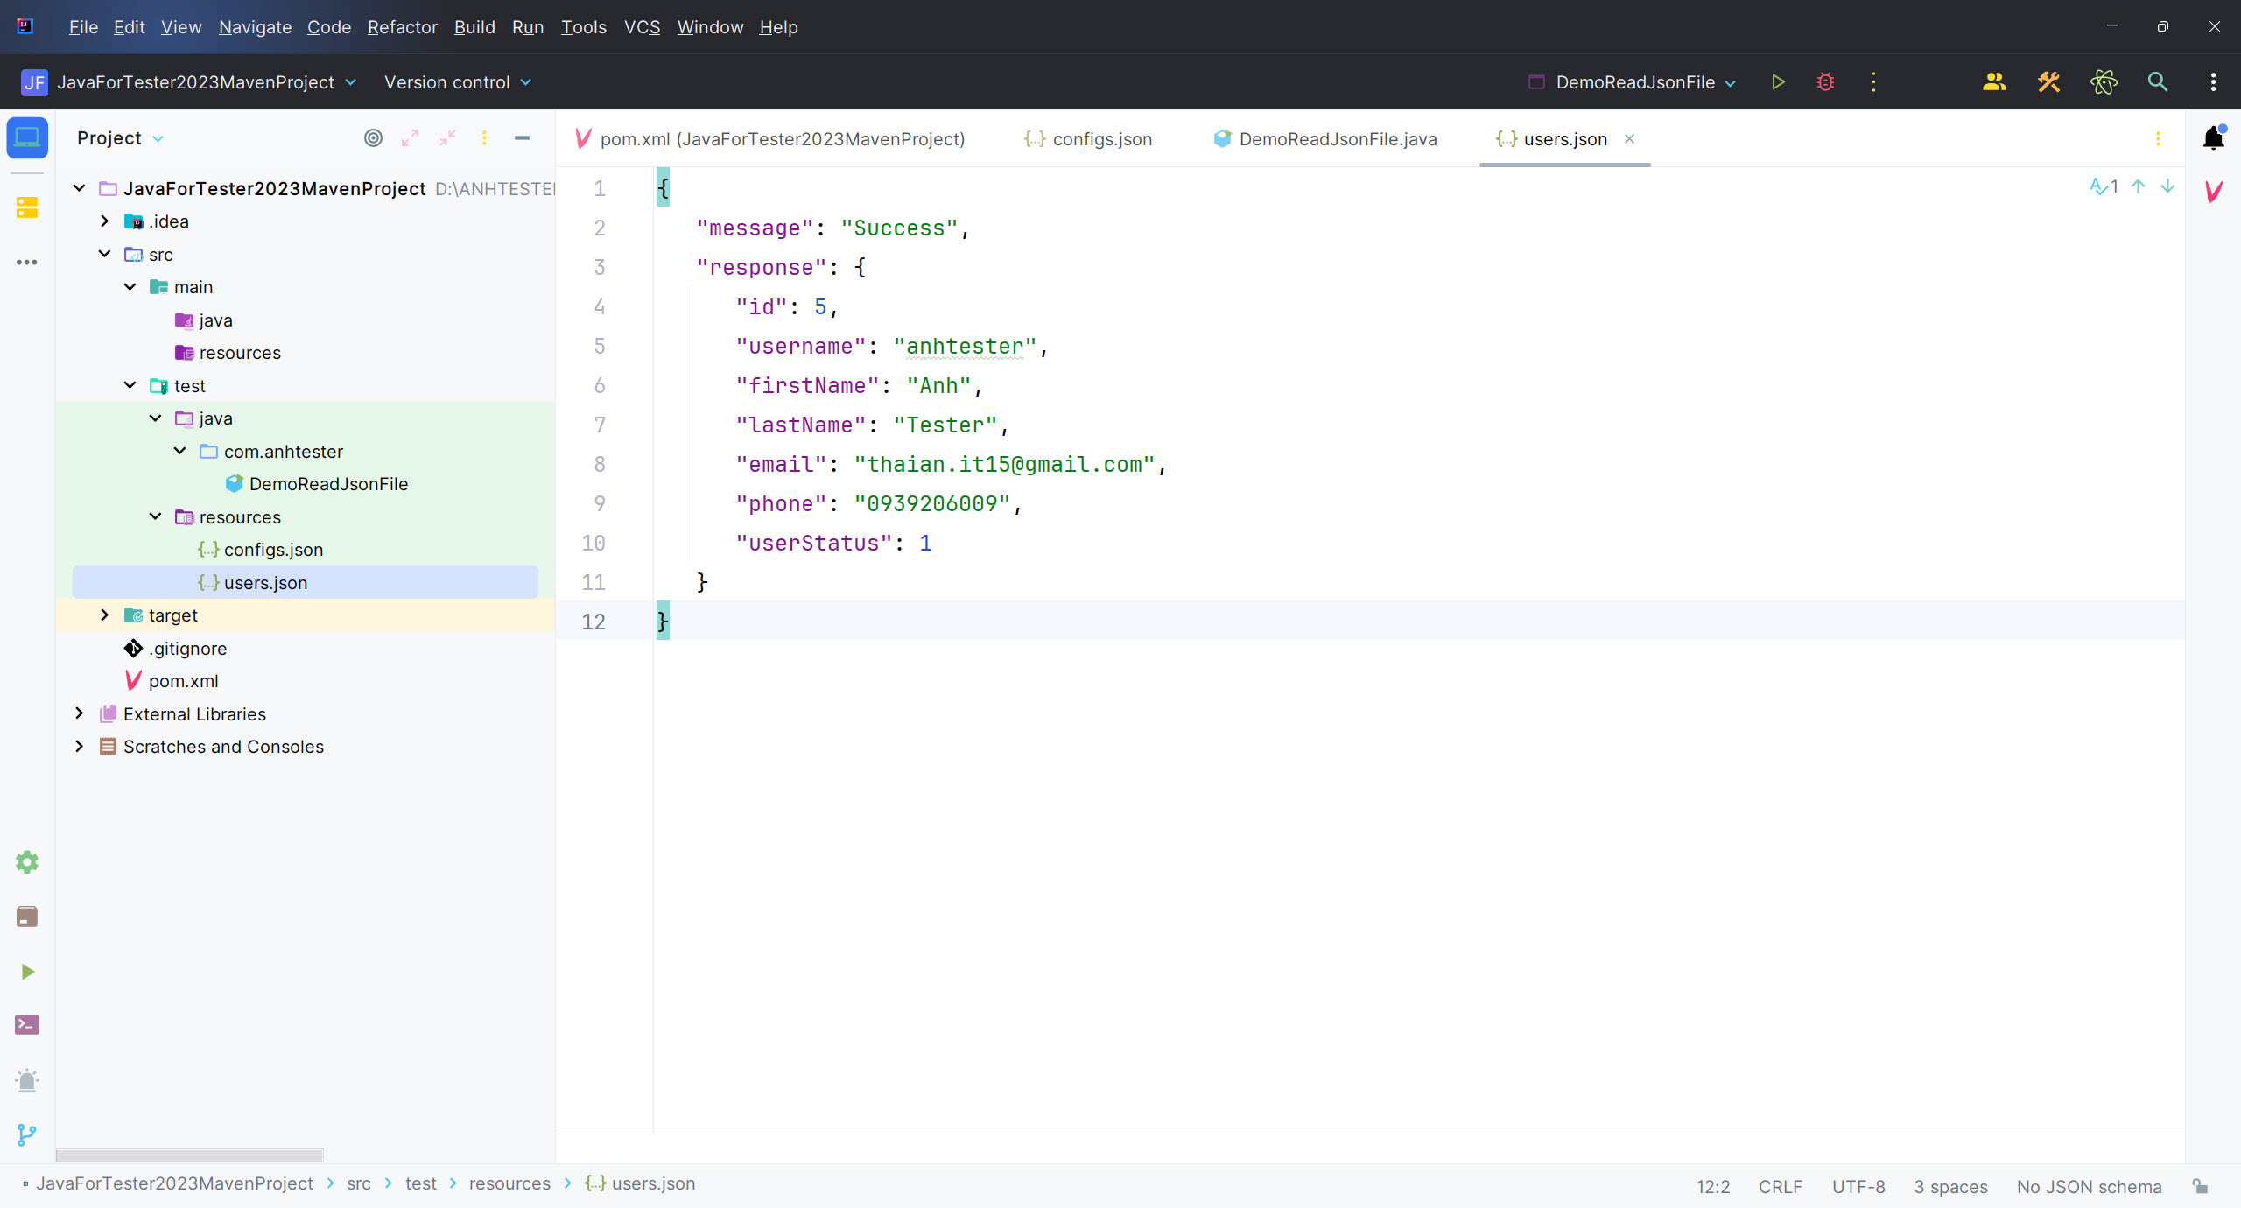Collapse all in Project panel

(x=447, y=138)
